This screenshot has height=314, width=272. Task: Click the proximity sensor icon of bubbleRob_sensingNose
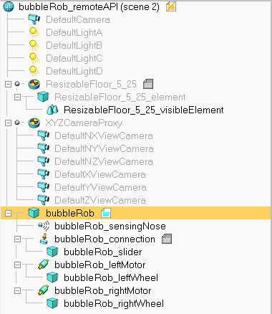44,226
